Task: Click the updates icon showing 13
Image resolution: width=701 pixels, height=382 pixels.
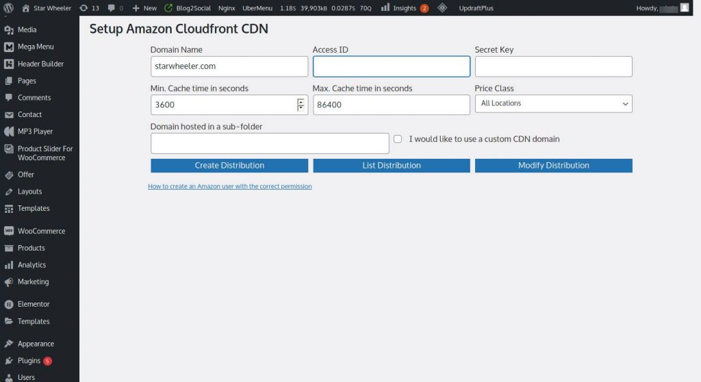Action: [84, 8]
